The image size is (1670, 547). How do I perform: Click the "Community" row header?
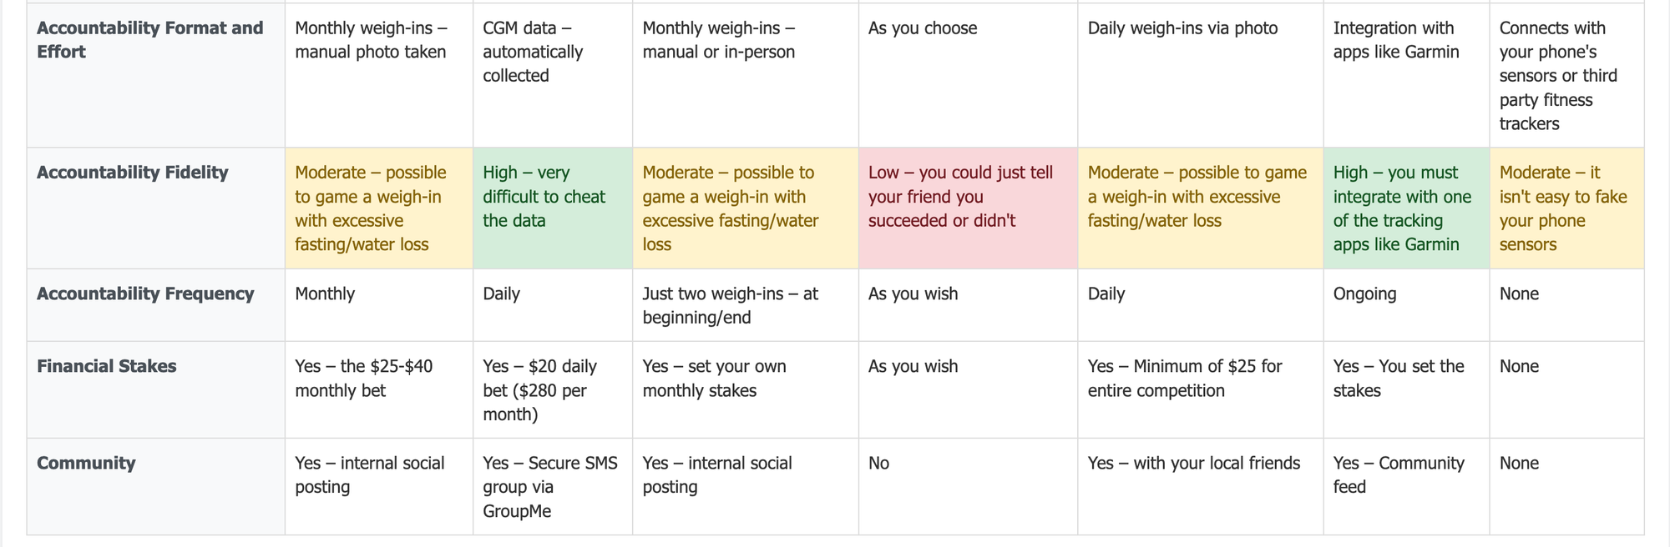pos(86,463)
